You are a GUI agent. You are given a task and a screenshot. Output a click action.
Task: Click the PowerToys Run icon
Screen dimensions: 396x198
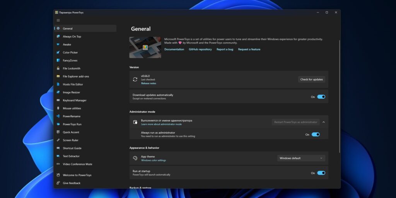tap(58, 124)
